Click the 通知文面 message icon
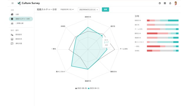Screen dimensions: 188x106 [12, 44]
